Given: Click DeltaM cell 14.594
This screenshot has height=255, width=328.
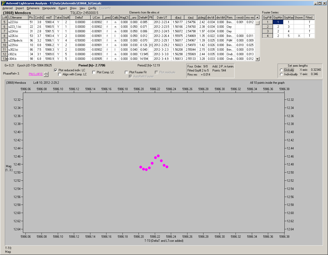Looking at the screenshot, I should pos(143,59).
